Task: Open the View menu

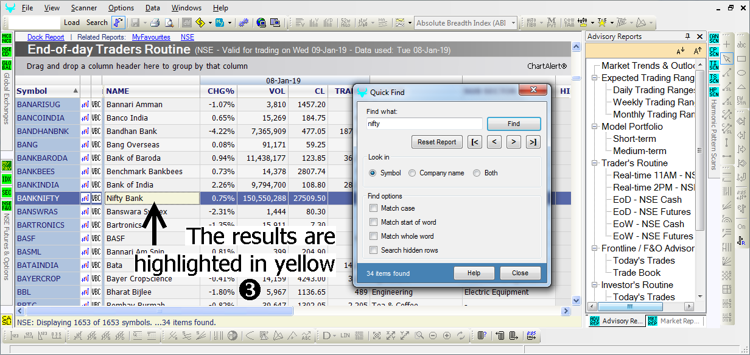Action: coord(52,8)
